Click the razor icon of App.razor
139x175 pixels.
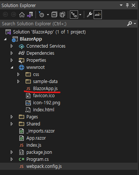click(22, 138)
